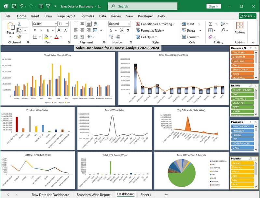The width and height of the screenshot is (260, 198).
Task: Apply comma style format
Action: point(128,30)
